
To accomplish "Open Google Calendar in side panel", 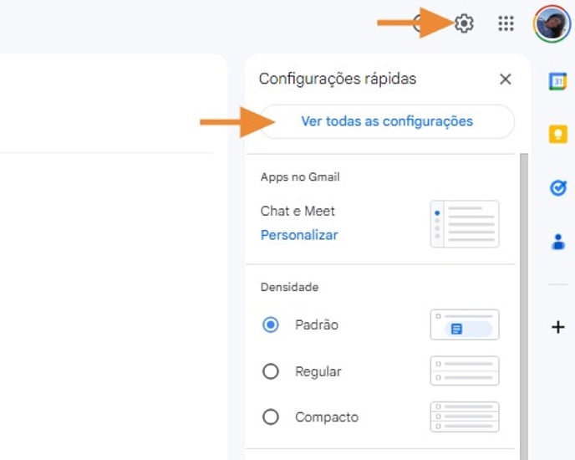I will pyautogui.click(x=557, y=81).
